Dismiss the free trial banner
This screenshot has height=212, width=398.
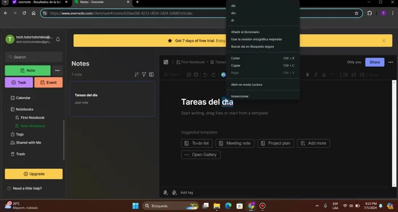tap(384, 40)
